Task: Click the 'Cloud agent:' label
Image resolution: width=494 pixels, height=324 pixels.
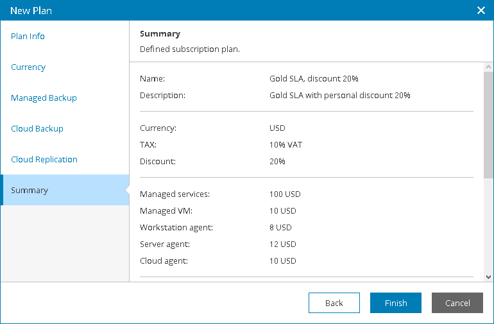Action: tap(164, 261)
